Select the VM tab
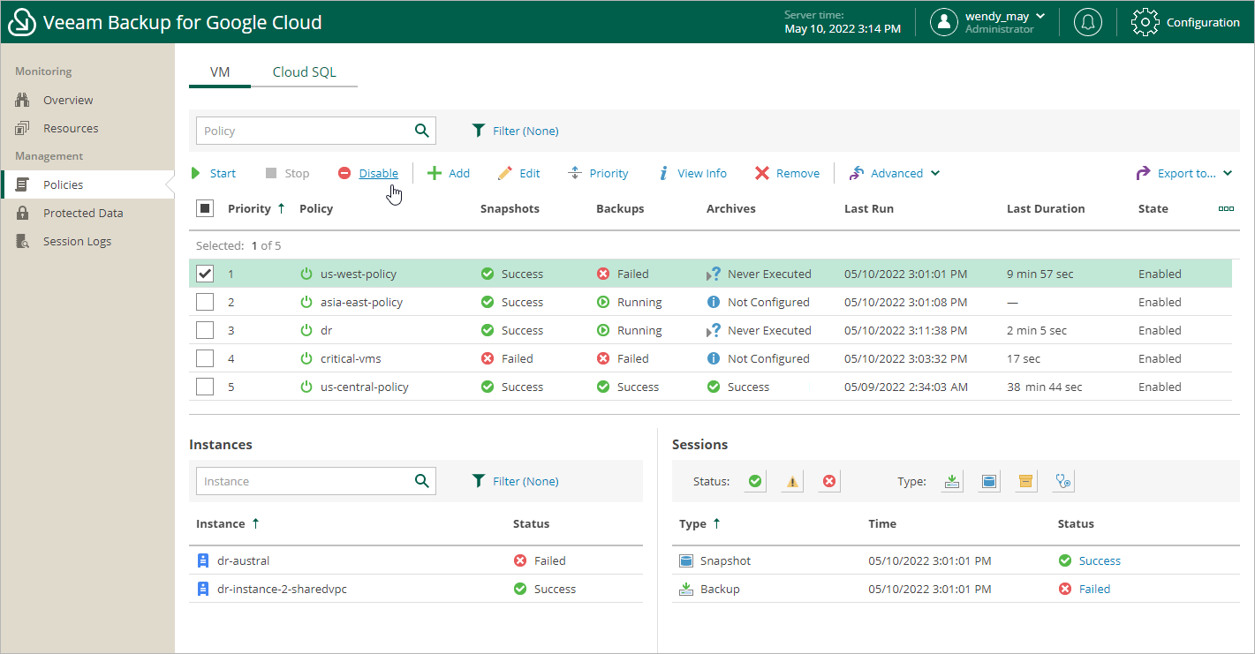This screenshot has height=654, width=1255. pos(220,72)
